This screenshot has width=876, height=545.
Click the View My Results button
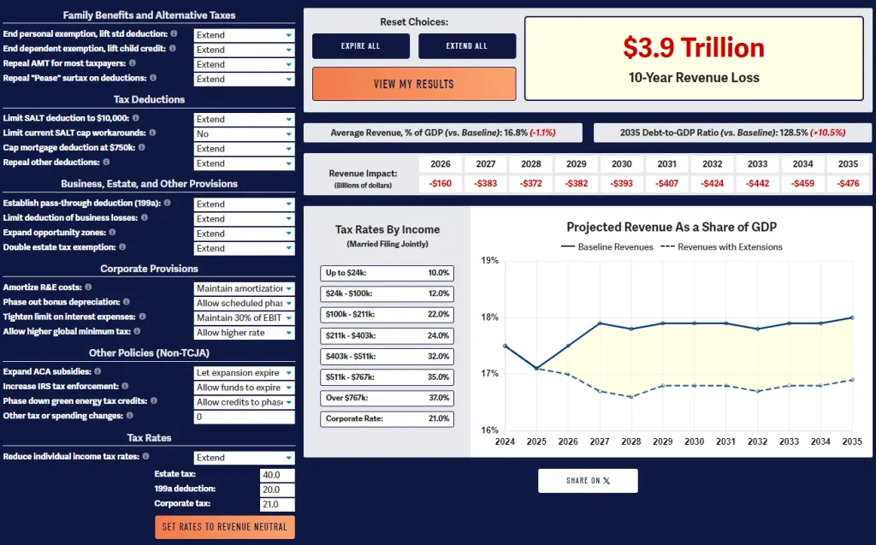[414, 84]
